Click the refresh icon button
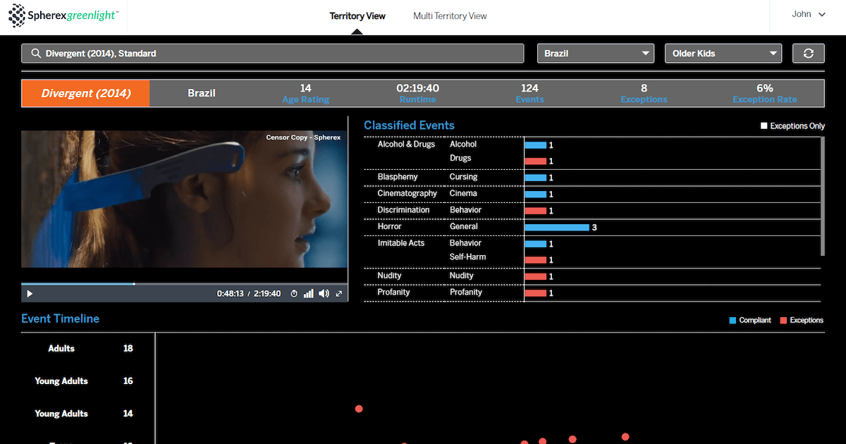846x444 pixels. 809,54
